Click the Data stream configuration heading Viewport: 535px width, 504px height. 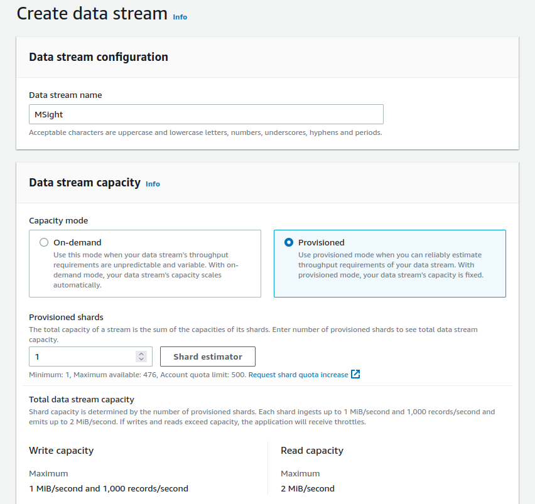point(99,57)
